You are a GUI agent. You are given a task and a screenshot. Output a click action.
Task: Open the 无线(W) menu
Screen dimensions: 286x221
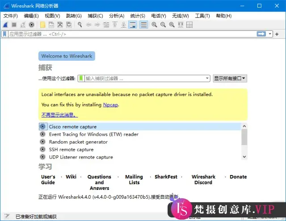pos(181,16)
